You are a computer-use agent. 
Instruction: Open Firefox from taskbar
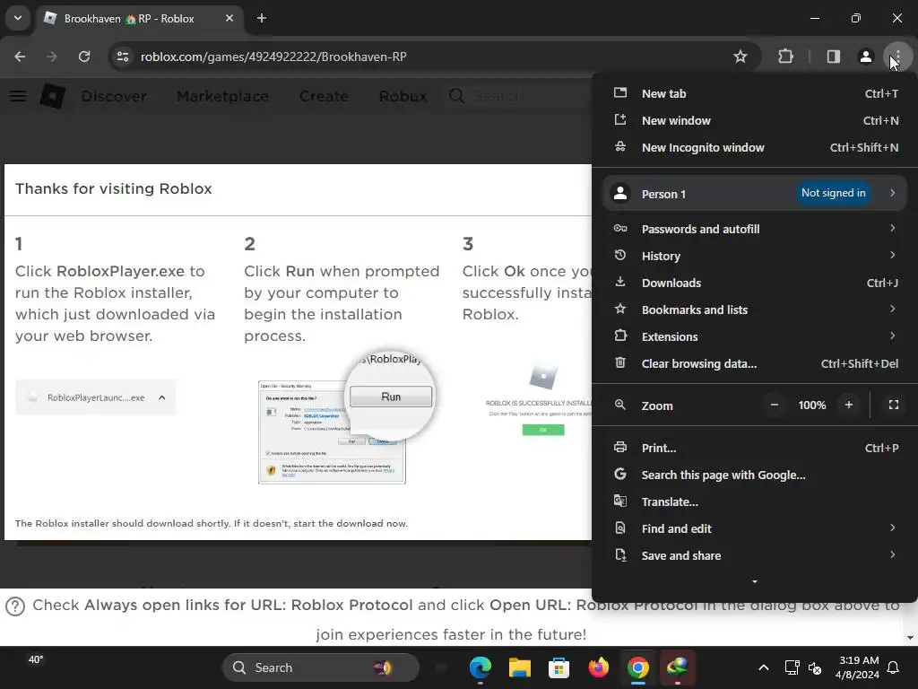(598, 667)
